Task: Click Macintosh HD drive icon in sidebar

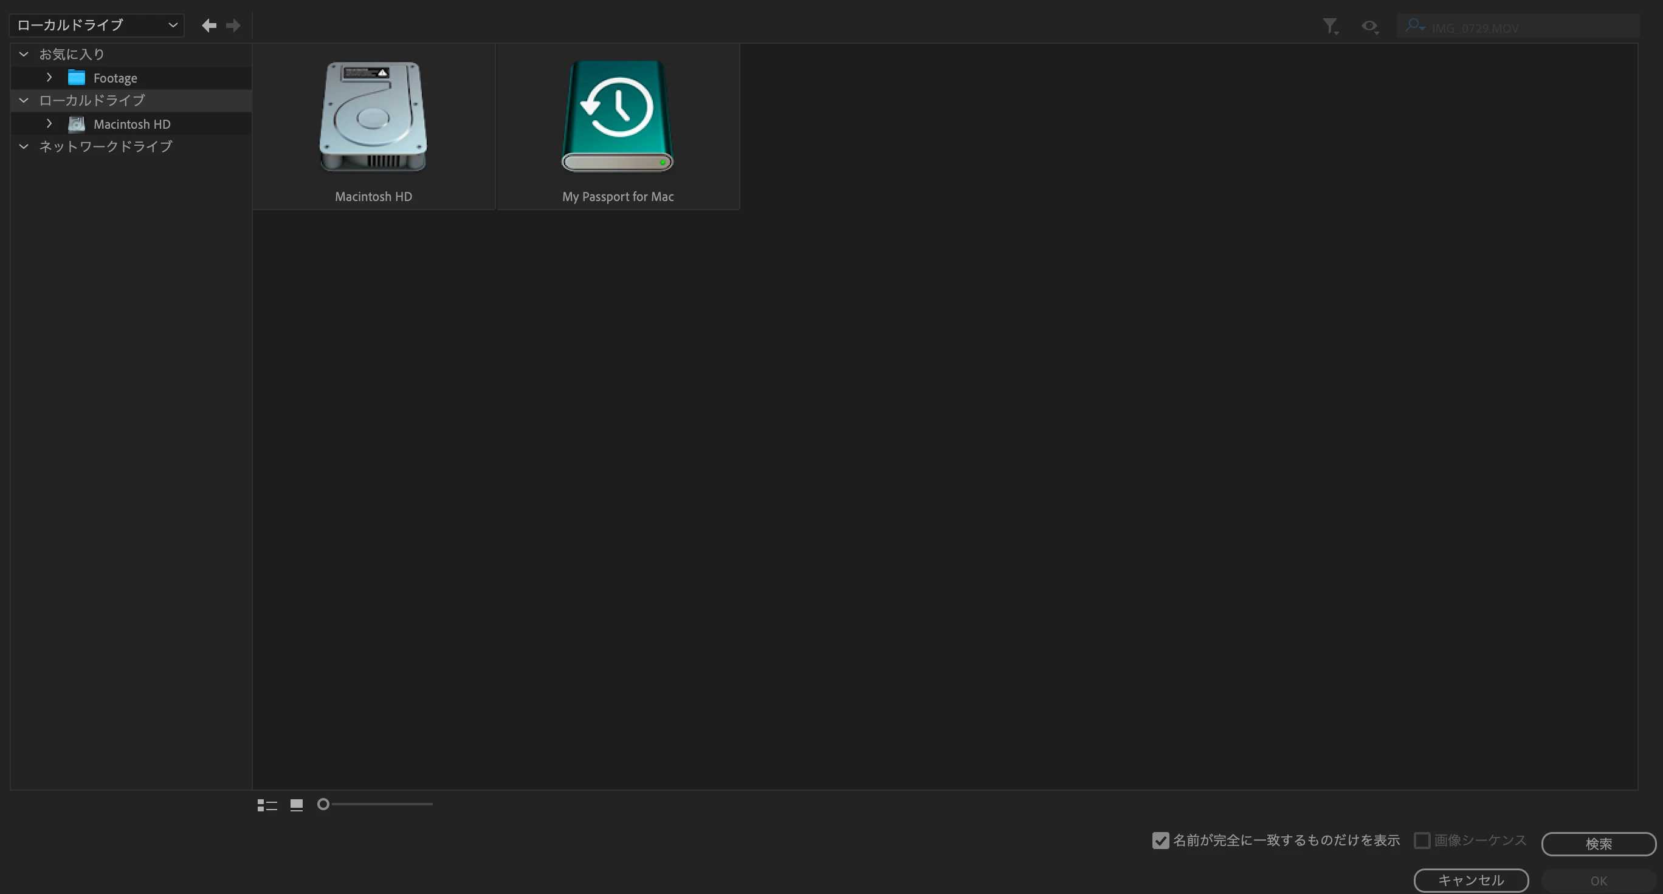Action: (77, 124)
